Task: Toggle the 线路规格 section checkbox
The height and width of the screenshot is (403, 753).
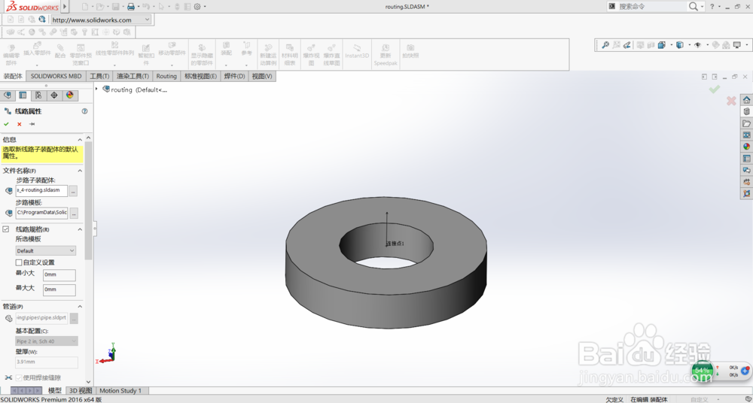Action: coord(6,229)
